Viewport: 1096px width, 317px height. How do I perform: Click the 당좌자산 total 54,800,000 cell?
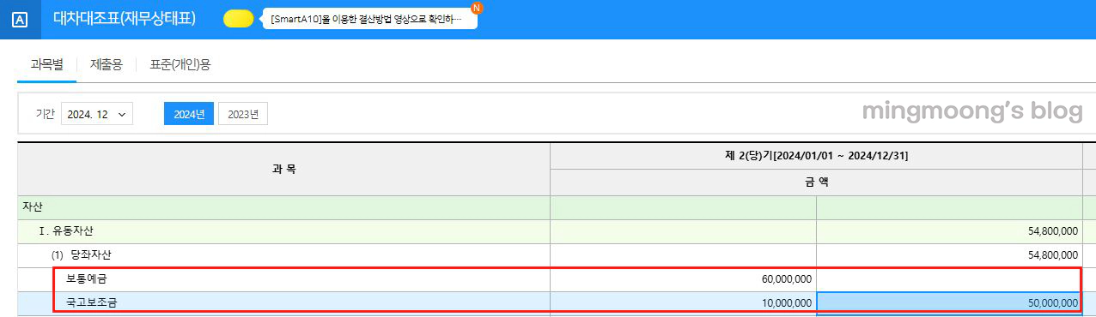click(x=949, y=255)
